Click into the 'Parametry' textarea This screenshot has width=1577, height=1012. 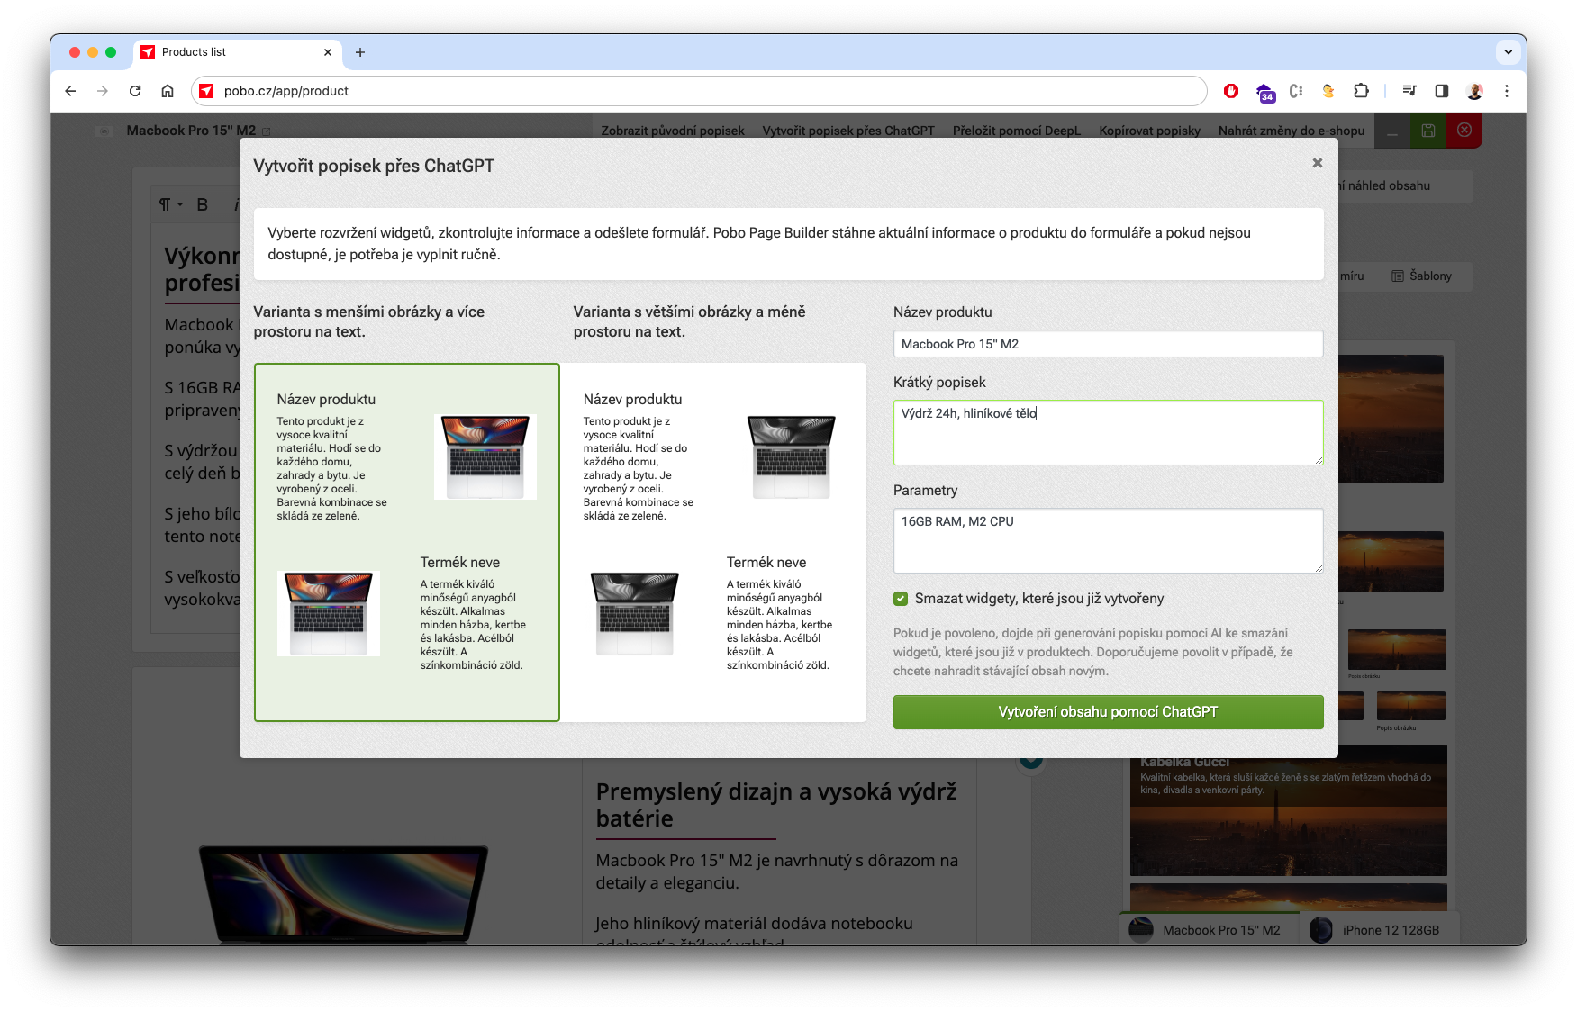click(1108, 540)
